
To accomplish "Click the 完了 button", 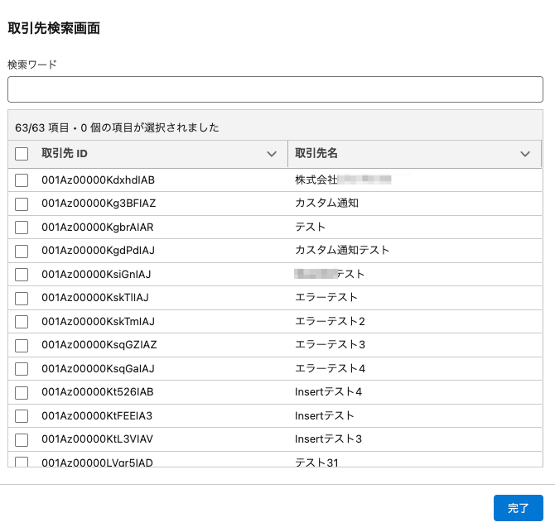I will (518, 508).
